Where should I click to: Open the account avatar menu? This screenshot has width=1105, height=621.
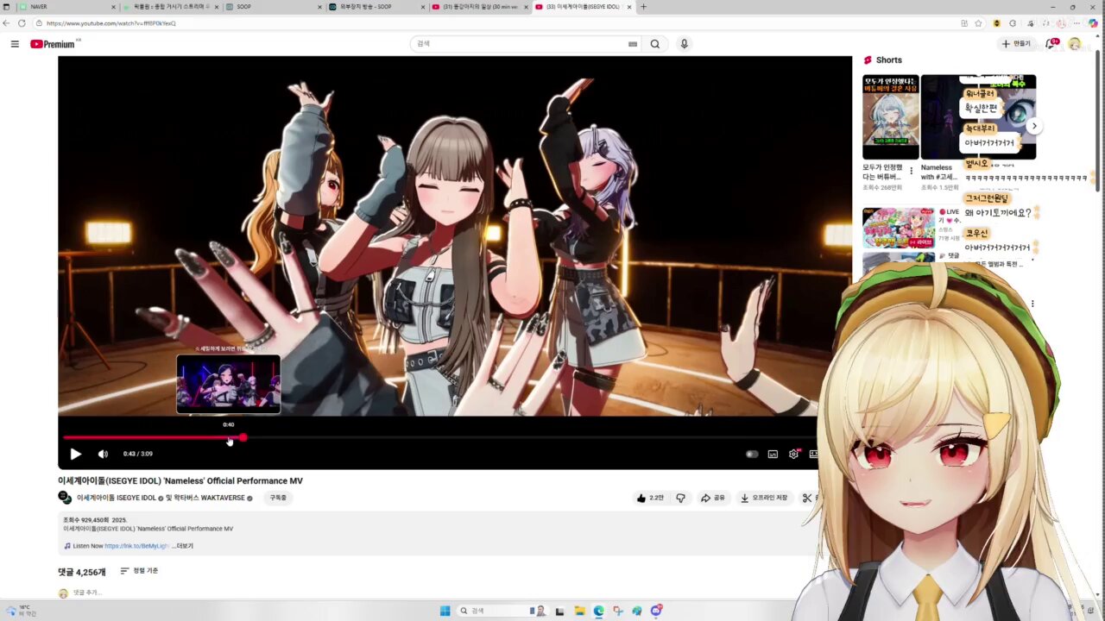pyautogui.click(x=1074, y=44)
